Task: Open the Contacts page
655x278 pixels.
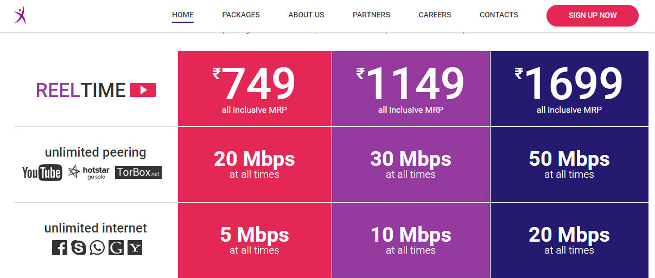Action: 499,15
